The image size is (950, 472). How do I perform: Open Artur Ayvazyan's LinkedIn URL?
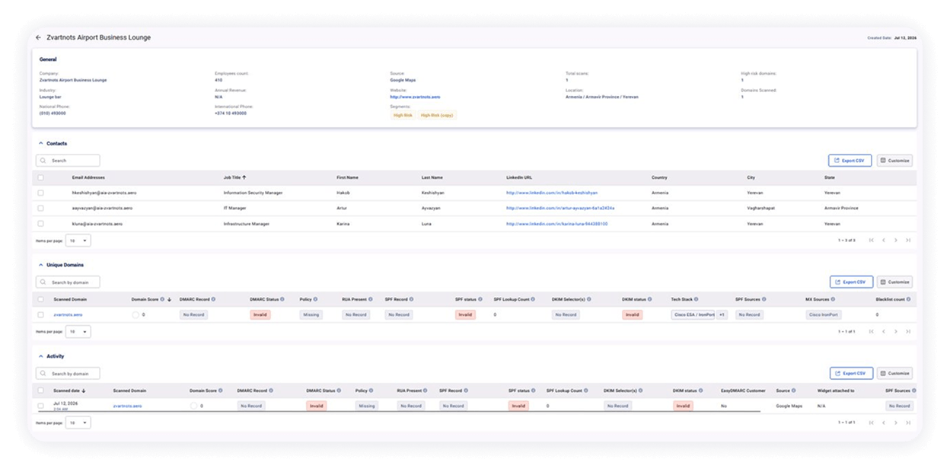[x=560, y=208]
